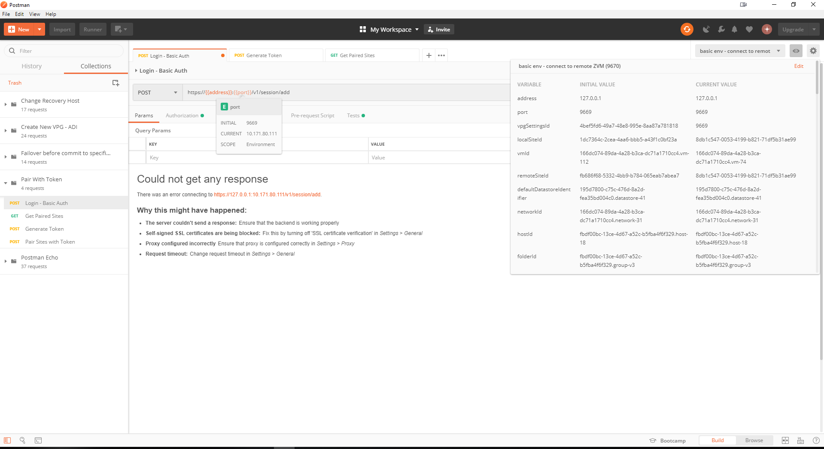The height and width of the screenshot is (449, 824).
Task: Click the keyboard shortcuts icon in the status bar
Action: click(x=800, y=440)
